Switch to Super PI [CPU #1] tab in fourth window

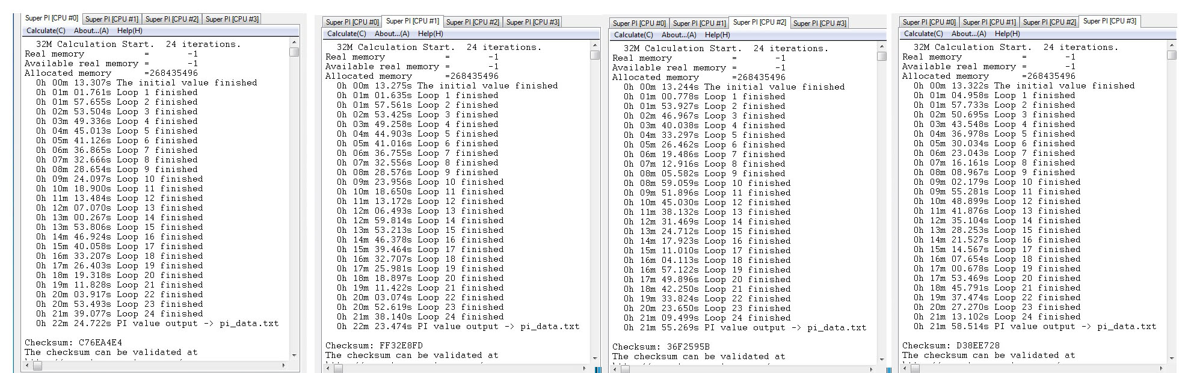click(989, 22)
